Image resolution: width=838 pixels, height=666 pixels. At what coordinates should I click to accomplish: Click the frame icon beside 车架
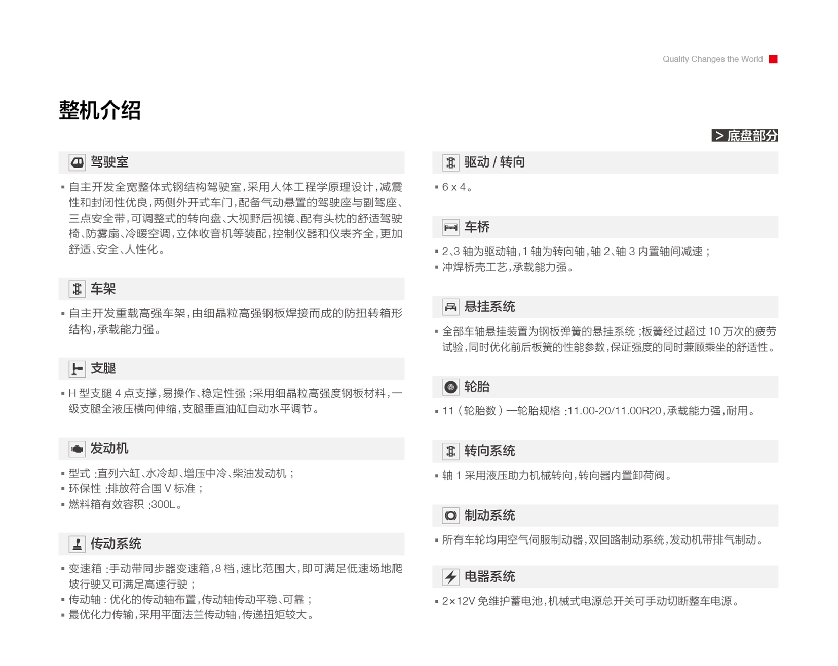[x=77, y=289]
